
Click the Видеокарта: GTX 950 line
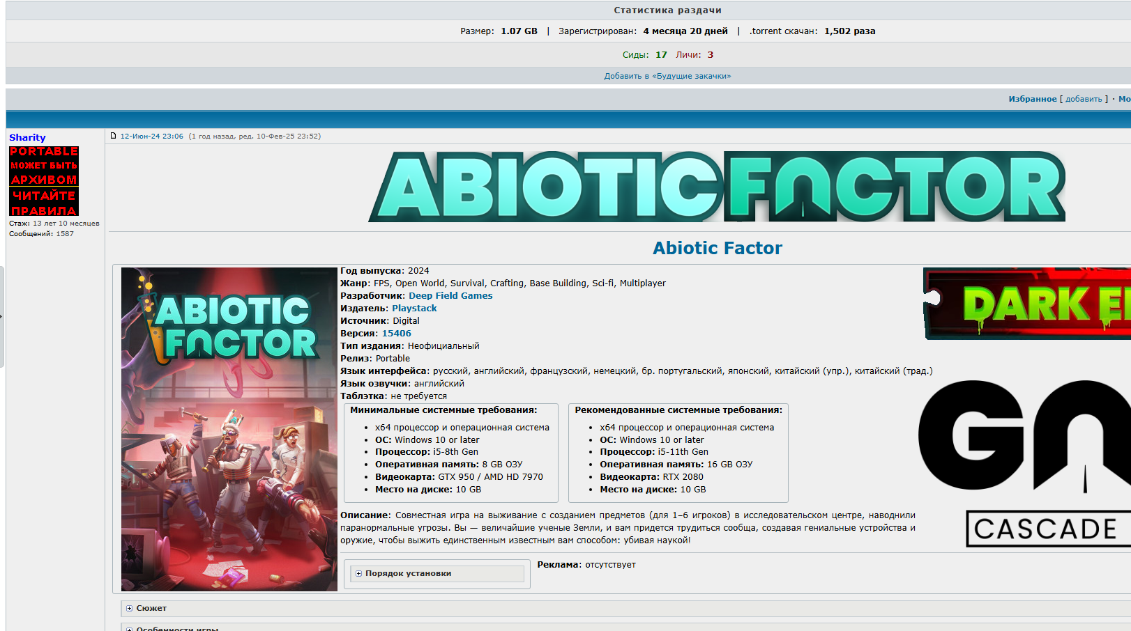459,477
